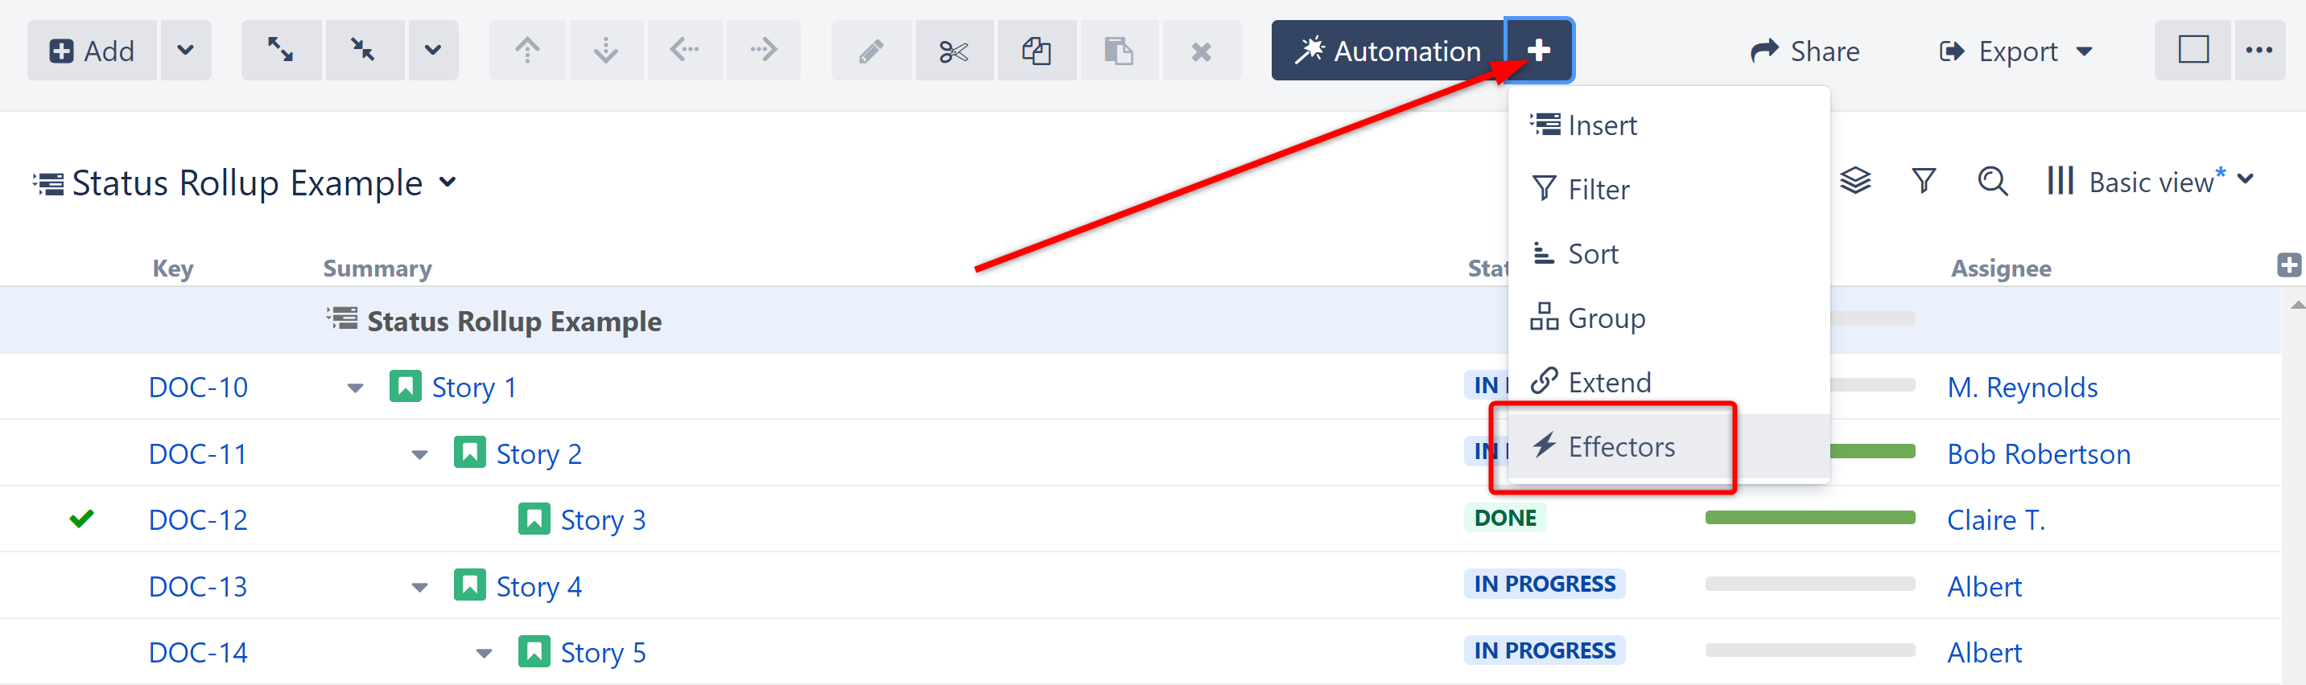
Task: Click the search magnifier icon
Action: [1992, 182]
